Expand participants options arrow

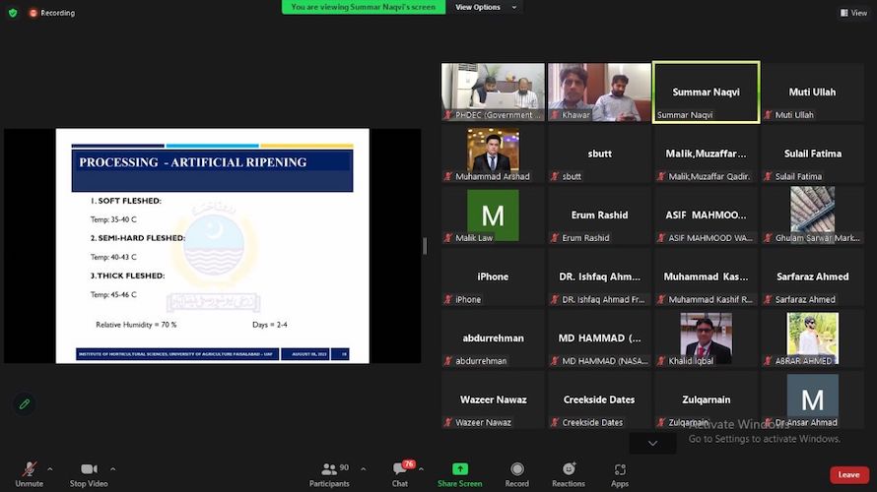click(x=358, y=468)
